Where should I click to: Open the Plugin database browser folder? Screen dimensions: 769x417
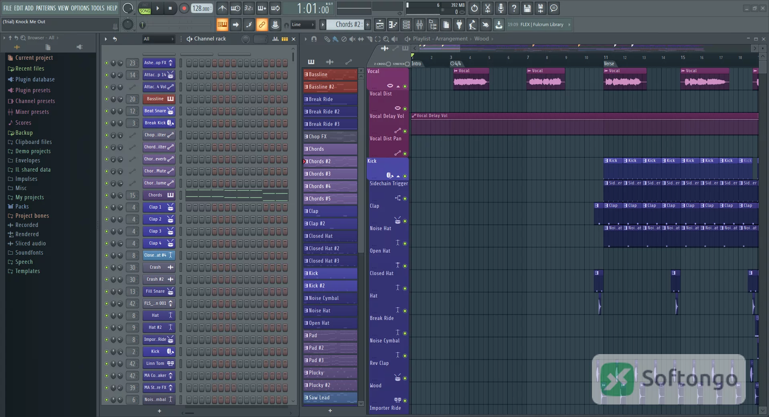tap(35, 79)
